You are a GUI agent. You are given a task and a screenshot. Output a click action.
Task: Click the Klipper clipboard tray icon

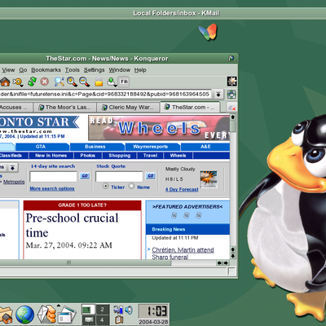pos(119,319)
